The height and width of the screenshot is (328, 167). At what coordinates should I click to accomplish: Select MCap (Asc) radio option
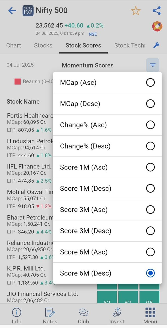coord(150,83)
